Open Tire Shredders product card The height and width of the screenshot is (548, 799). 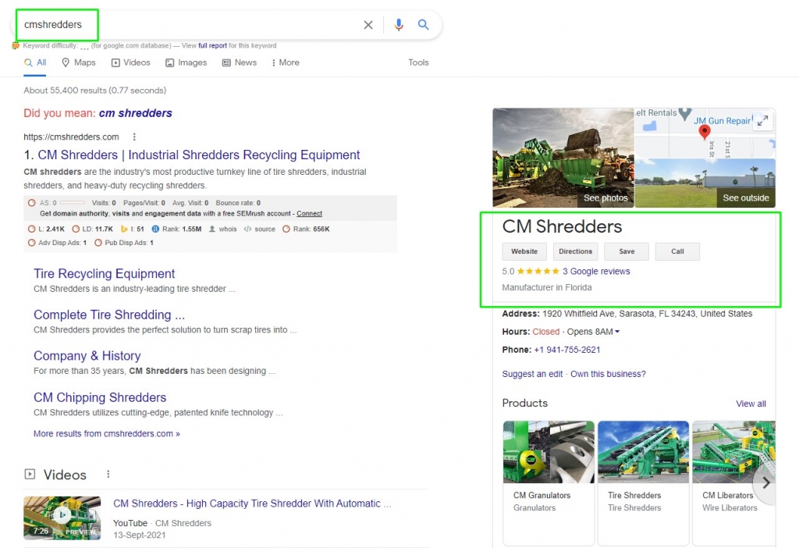[643, 482]
